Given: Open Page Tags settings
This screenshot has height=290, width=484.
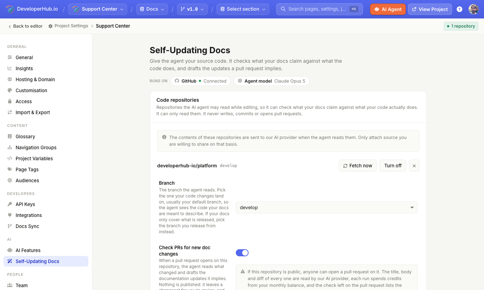Looking at the screenshot, I should point(46,169).
